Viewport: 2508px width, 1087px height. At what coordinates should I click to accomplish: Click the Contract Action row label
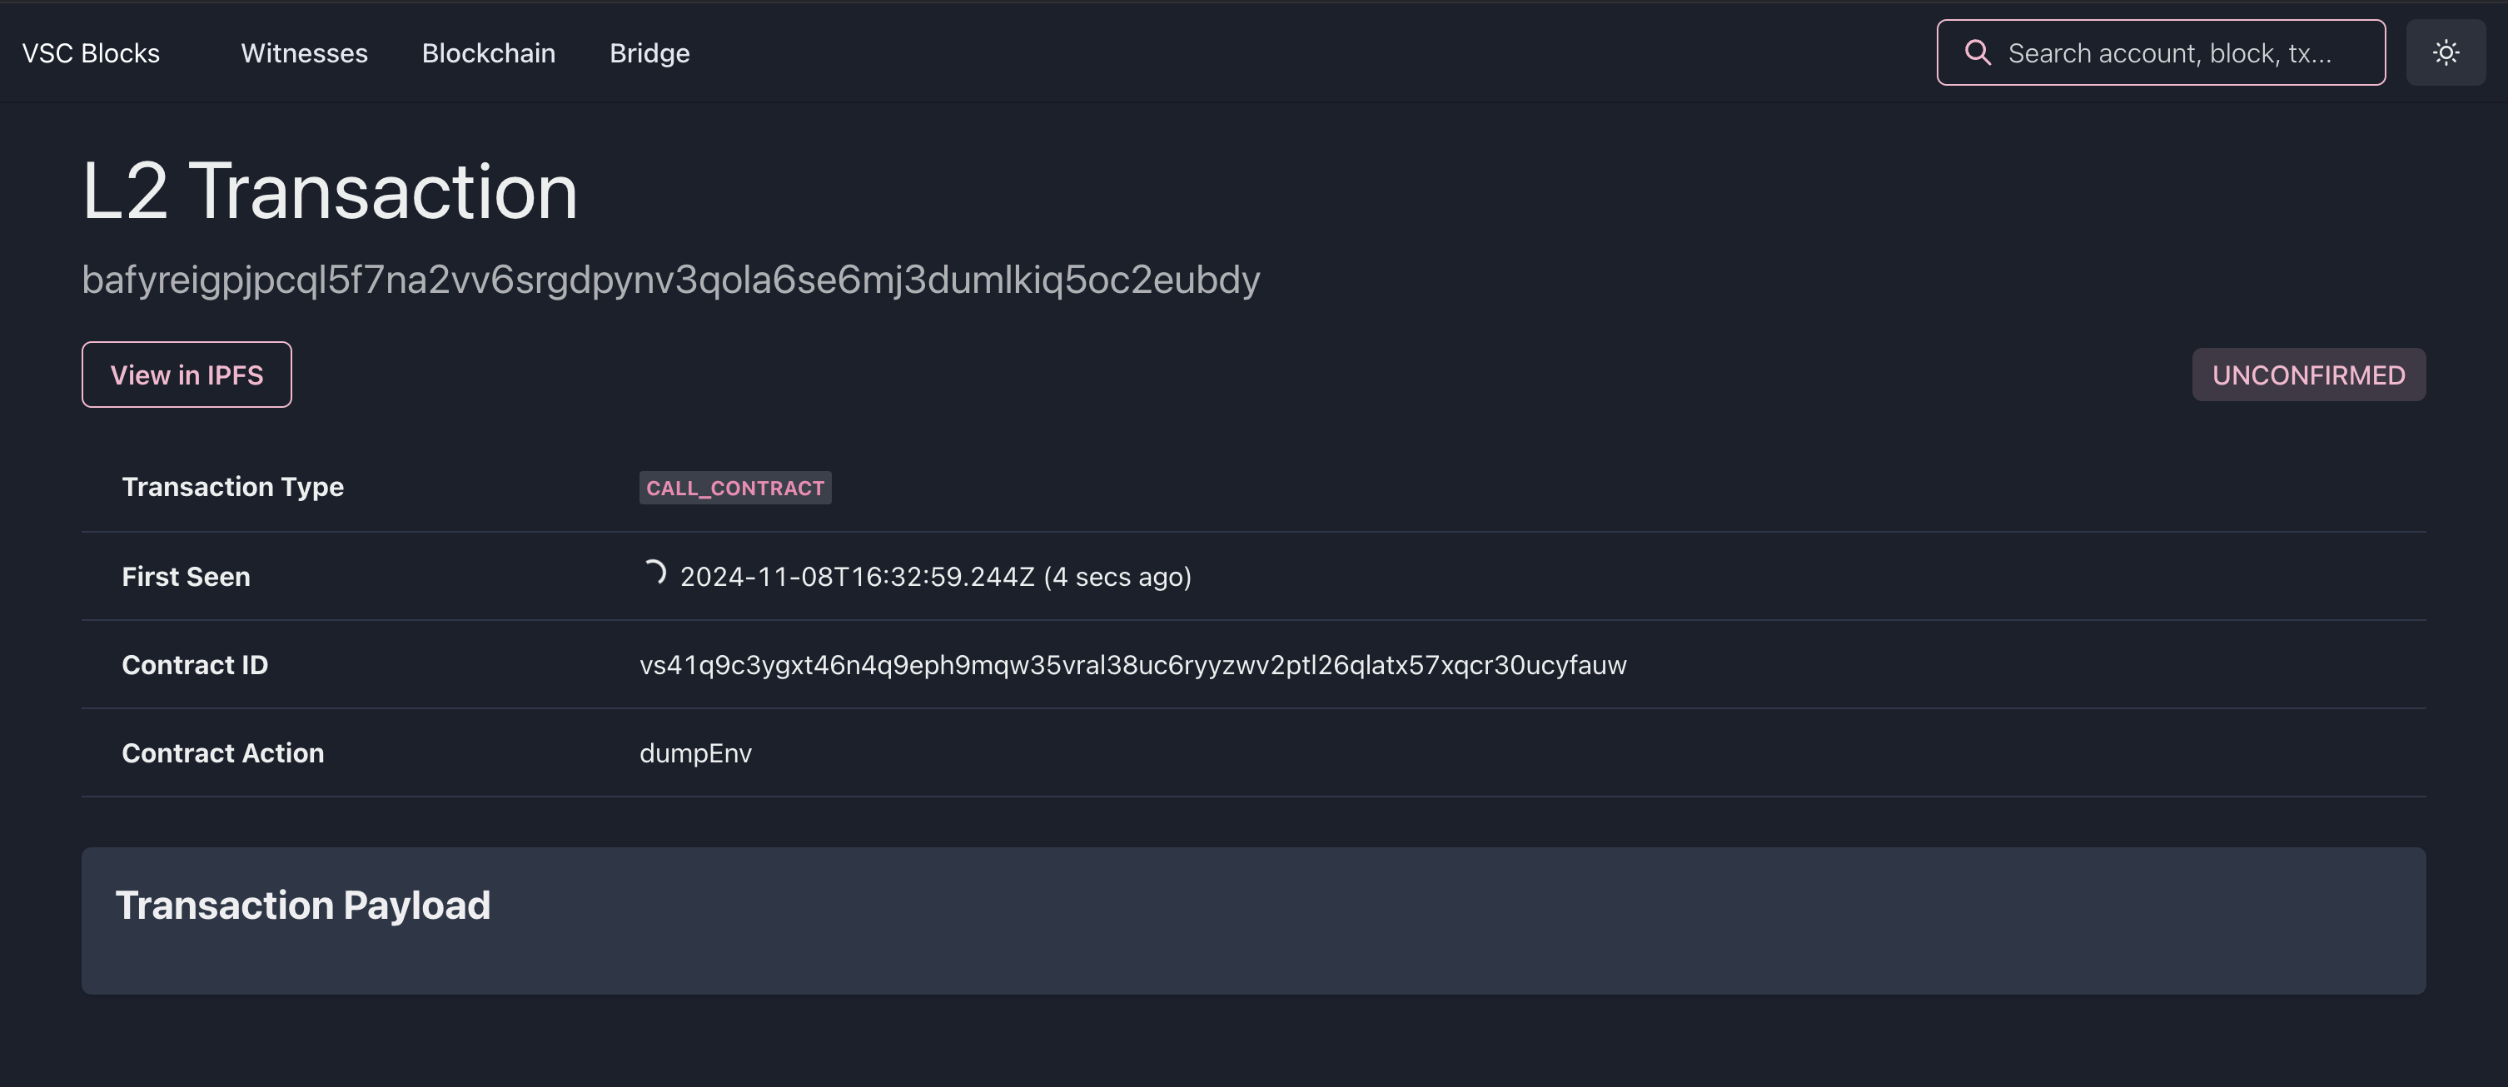(222, 753)
